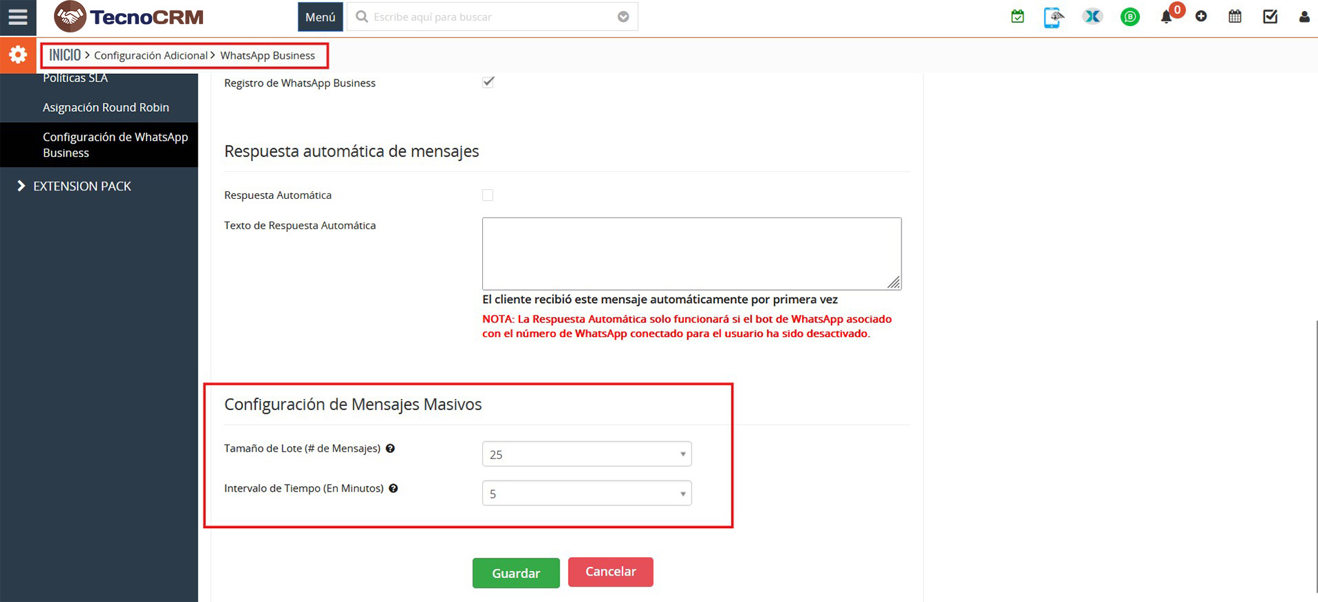Image resolution: width=1318 pixels, height=602 pixels.
Task: Click the INICIO breadcrumb link
Action: click(x=65, y=55)
